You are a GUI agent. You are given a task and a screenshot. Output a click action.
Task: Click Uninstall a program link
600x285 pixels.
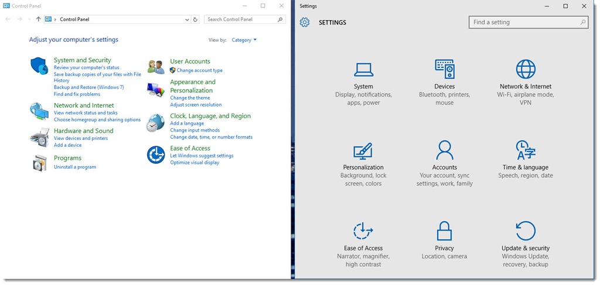[74, 167]
